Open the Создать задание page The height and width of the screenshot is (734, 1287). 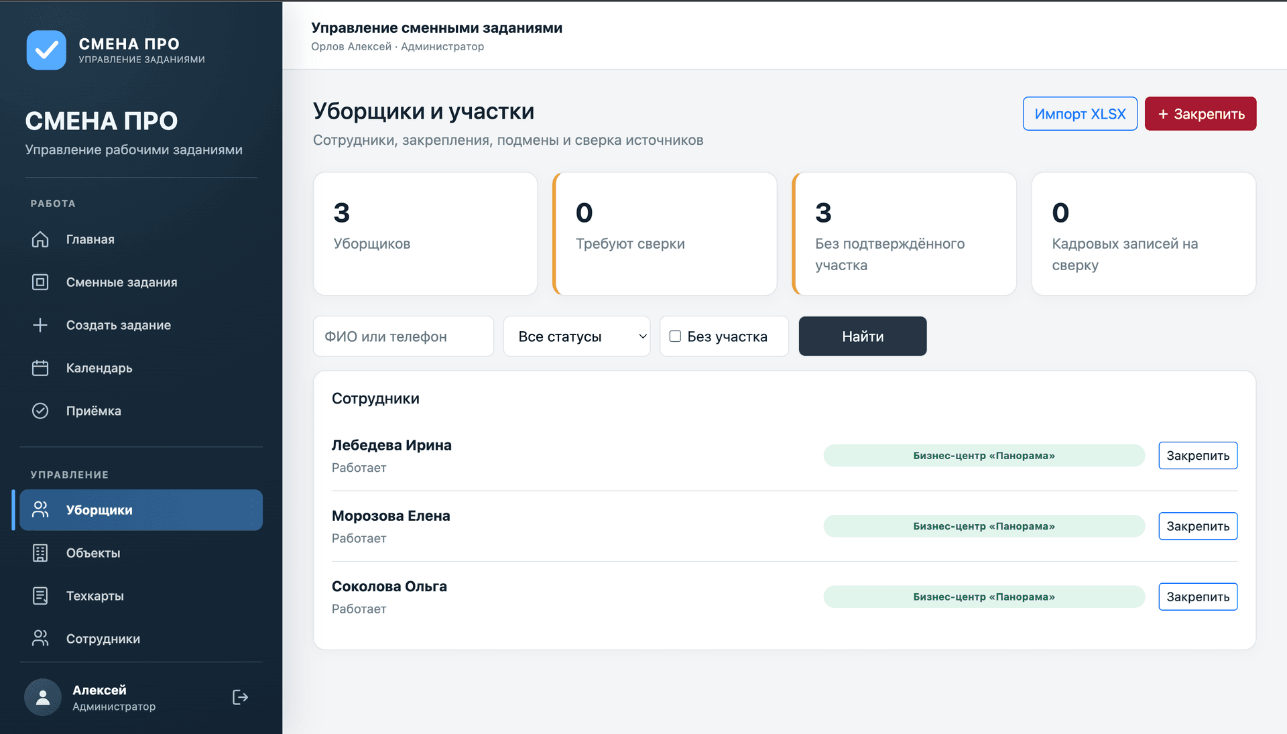pos(141,325)
